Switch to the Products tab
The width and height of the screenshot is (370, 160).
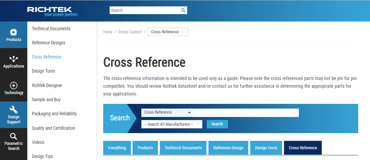coord(145,148)
